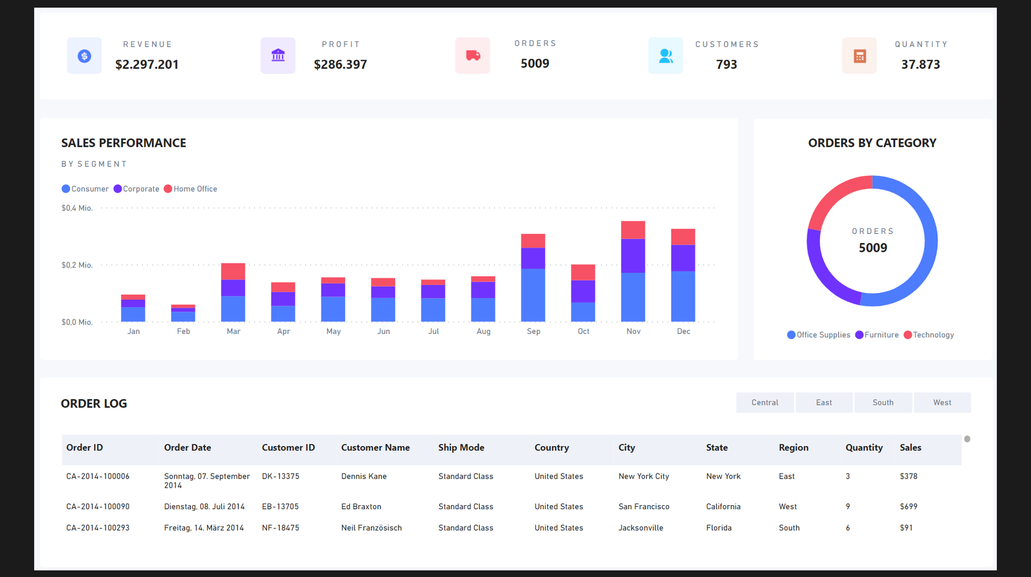This screenshot has height=577, width=1031.
Task: Select Office Supplies in donut legend
Action: click(x=822, y=335)
